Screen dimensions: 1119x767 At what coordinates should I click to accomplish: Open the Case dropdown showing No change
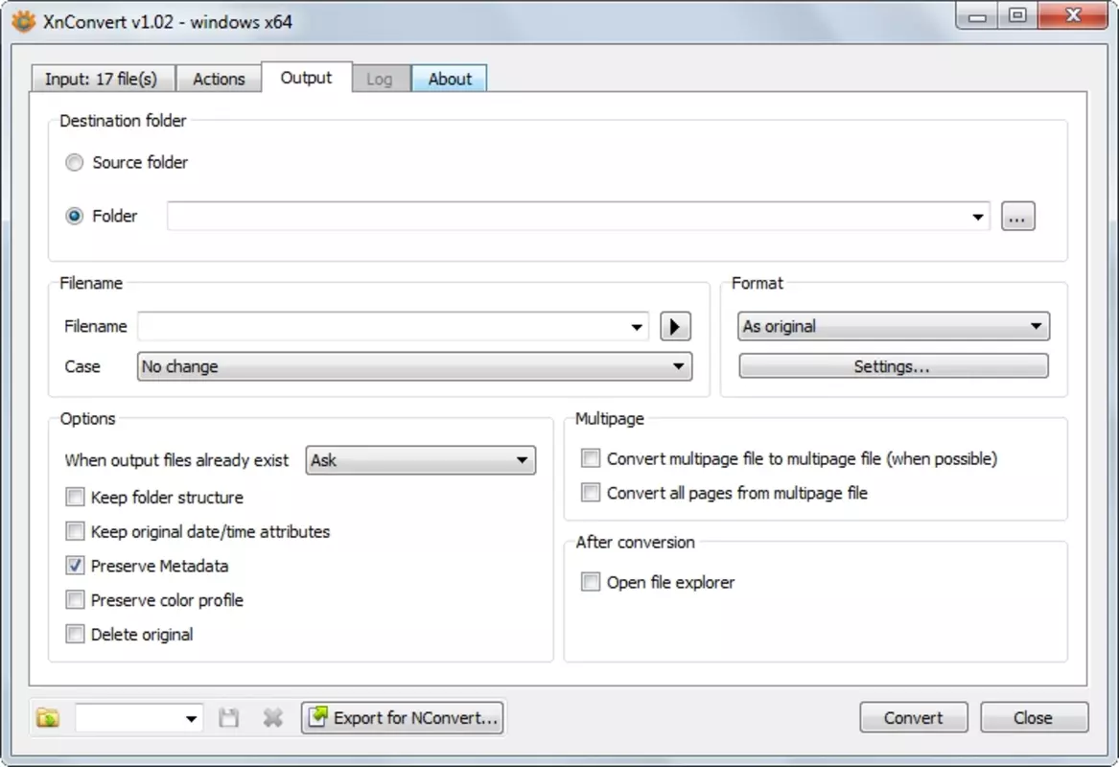click(414, 367)
